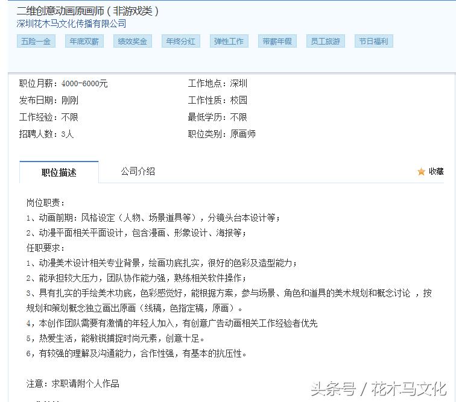Switch to the 职位描述 tab
Viewport: 456px width, 402px height.
pyautogui.click(x=59, y=172)
